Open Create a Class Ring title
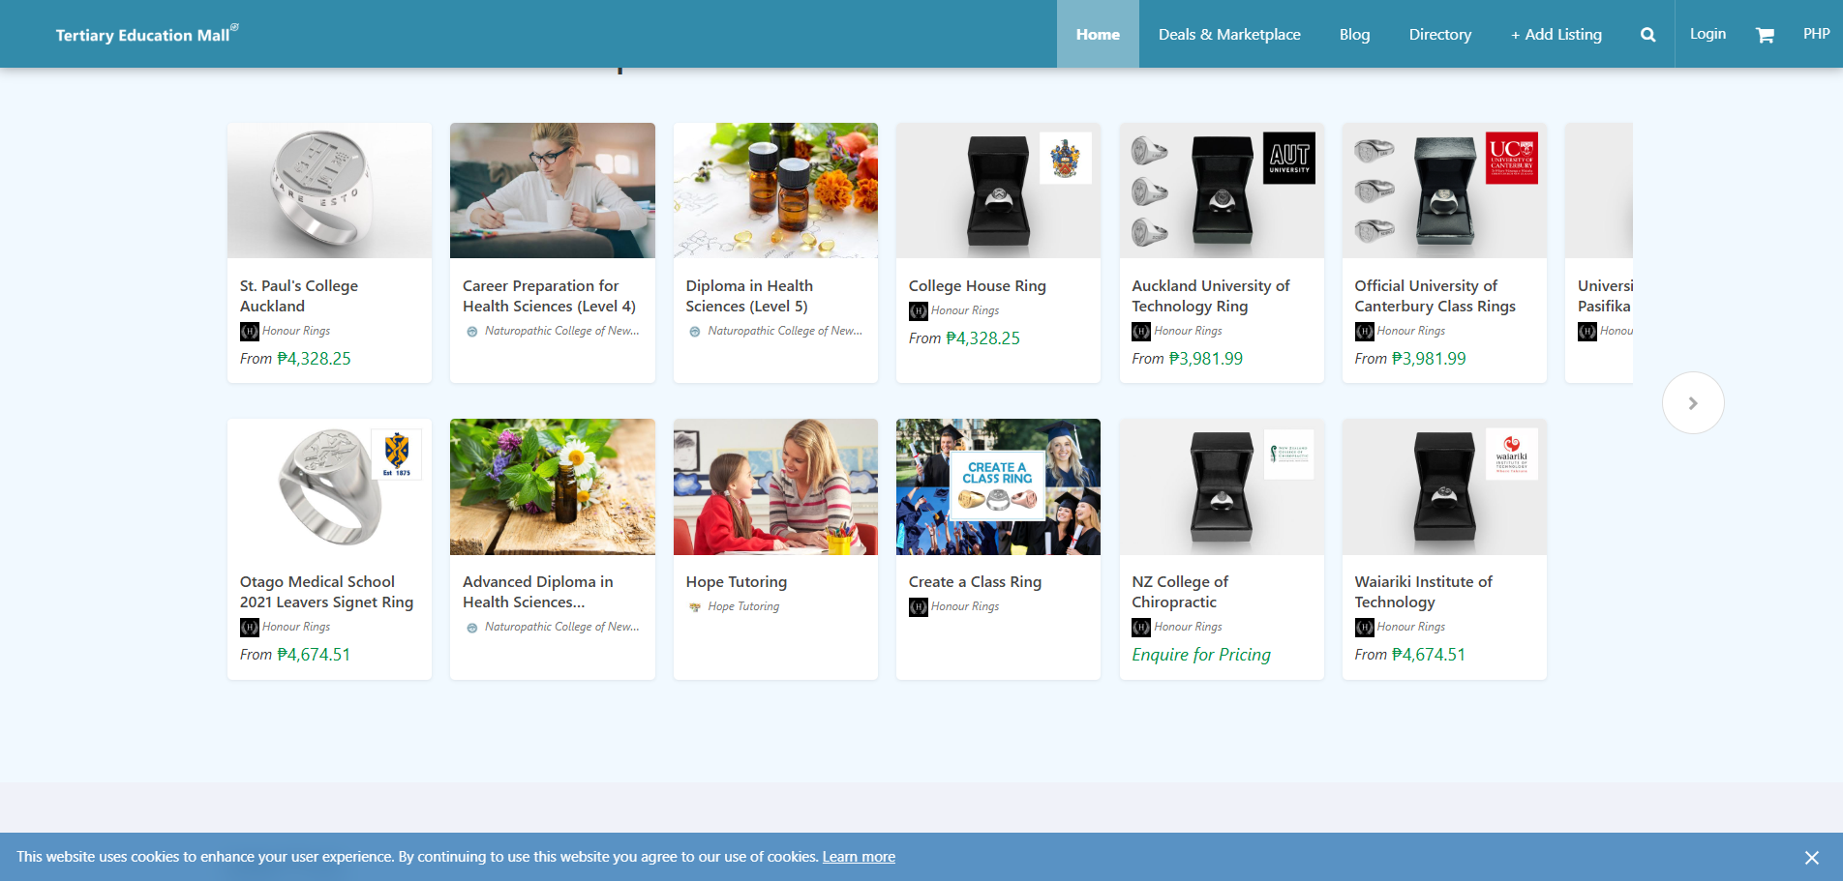The width and height of the screenshot is (1843, 881). pos(975,582)
